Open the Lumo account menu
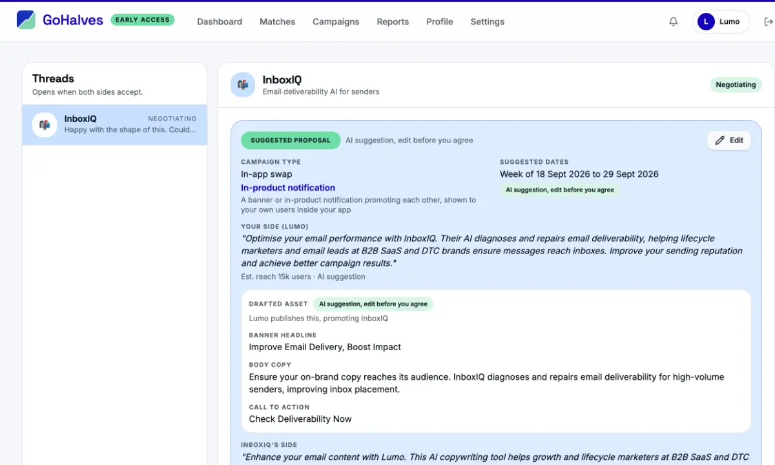The width and height of the screenshot is (775, 465). pos(721,21)
